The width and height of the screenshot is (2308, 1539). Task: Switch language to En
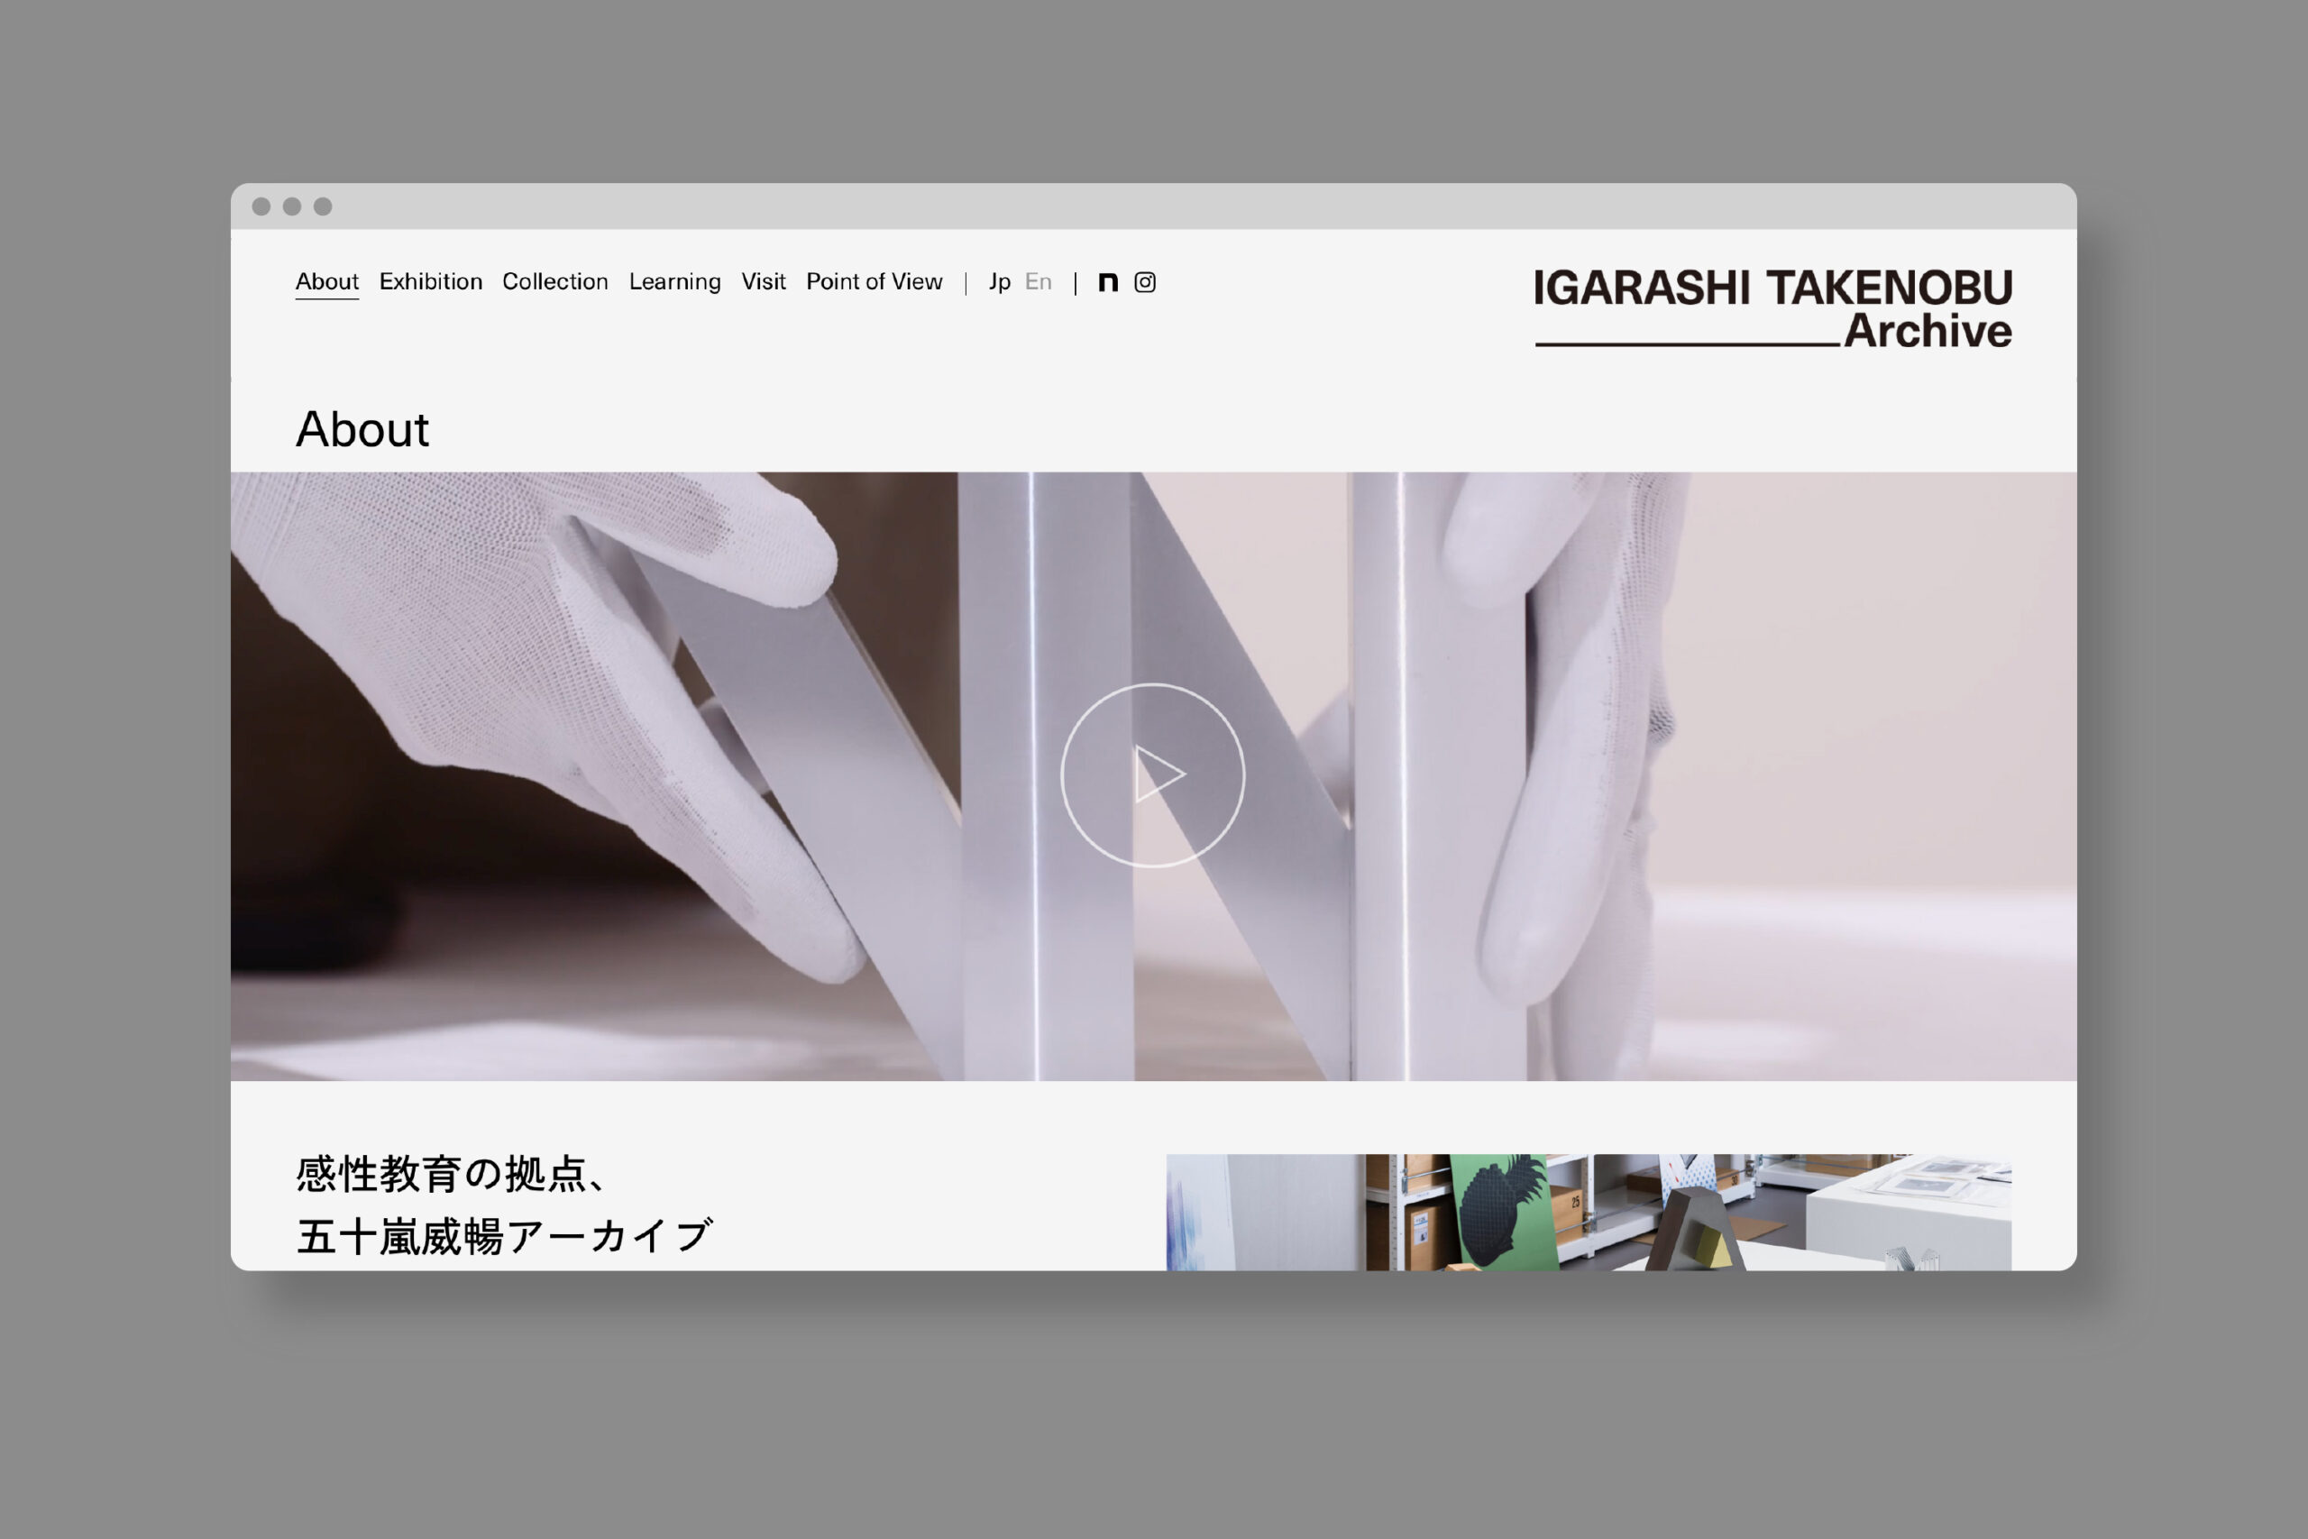coord(1039,281)
